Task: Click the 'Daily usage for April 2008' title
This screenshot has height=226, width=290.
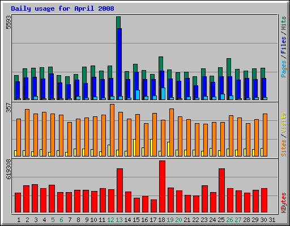Action: [62, 8]
